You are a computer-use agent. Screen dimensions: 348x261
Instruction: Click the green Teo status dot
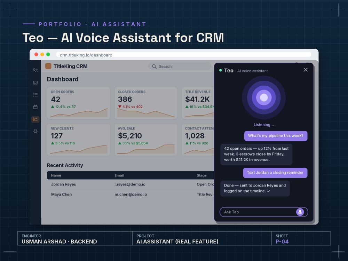point(220,70)
